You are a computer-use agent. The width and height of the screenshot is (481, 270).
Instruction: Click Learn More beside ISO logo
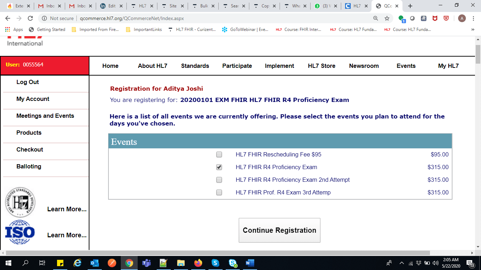click(67, 235)
